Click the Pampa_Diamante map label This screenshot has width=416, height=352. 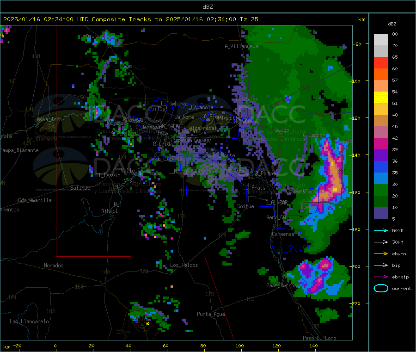click(x=19, y=150)
